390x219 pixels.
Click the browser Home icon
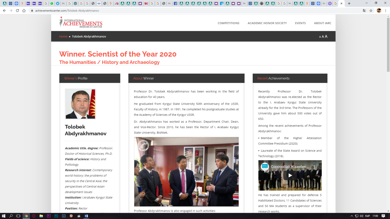[24, 11]
